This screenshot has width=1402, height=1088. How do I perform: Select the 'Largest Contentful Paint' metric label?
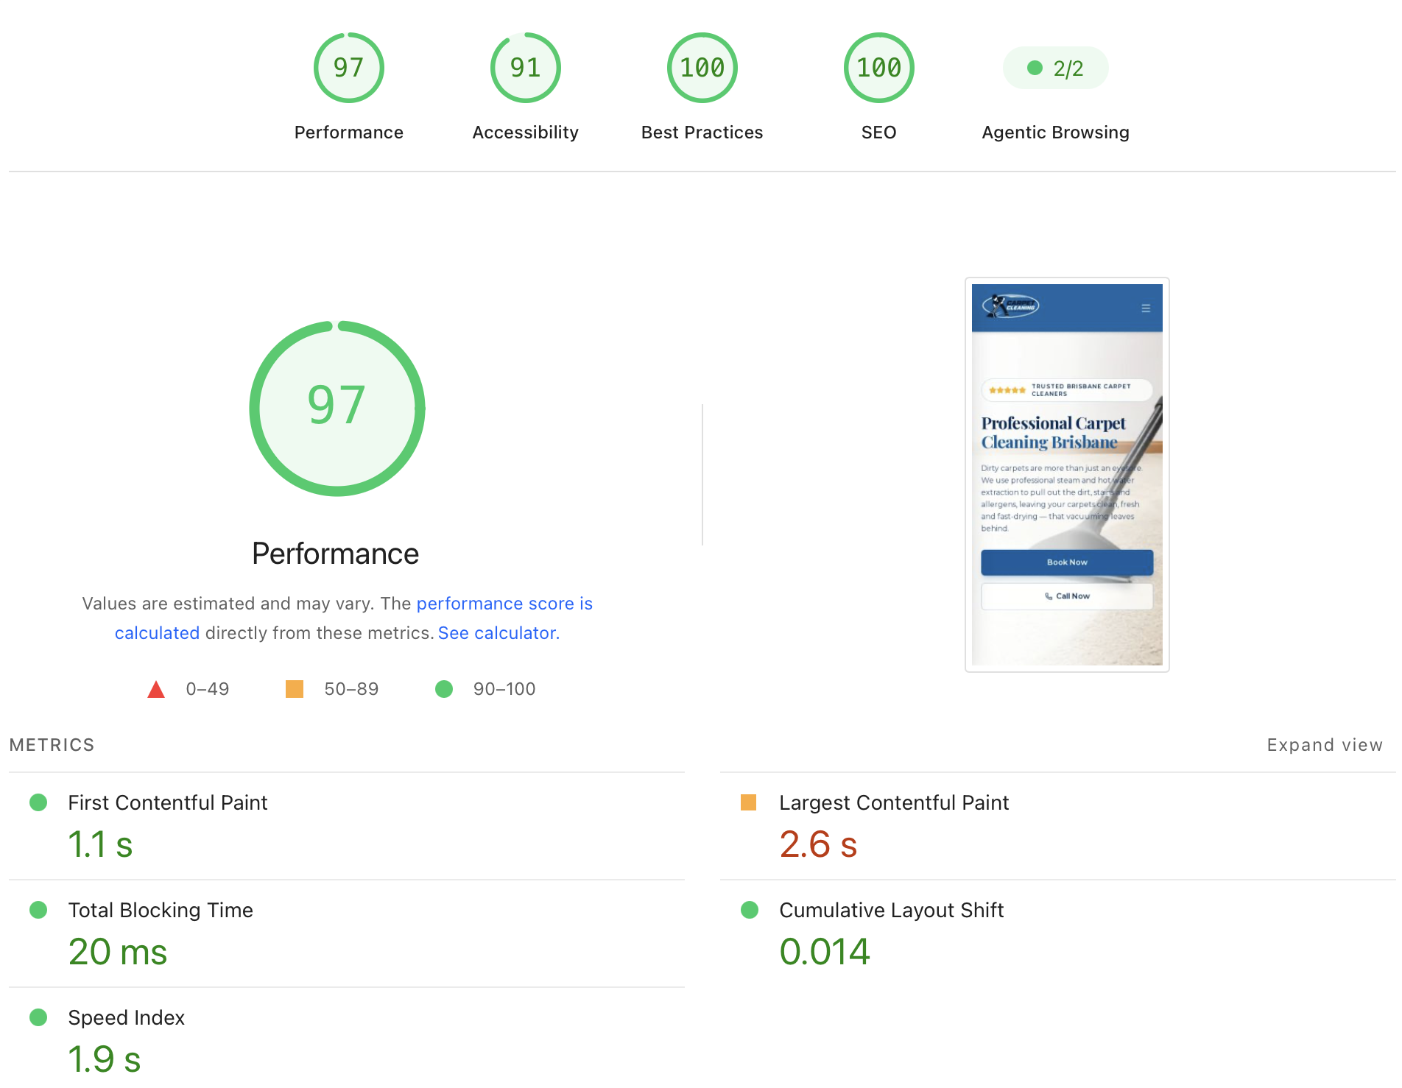pos(894,802)
